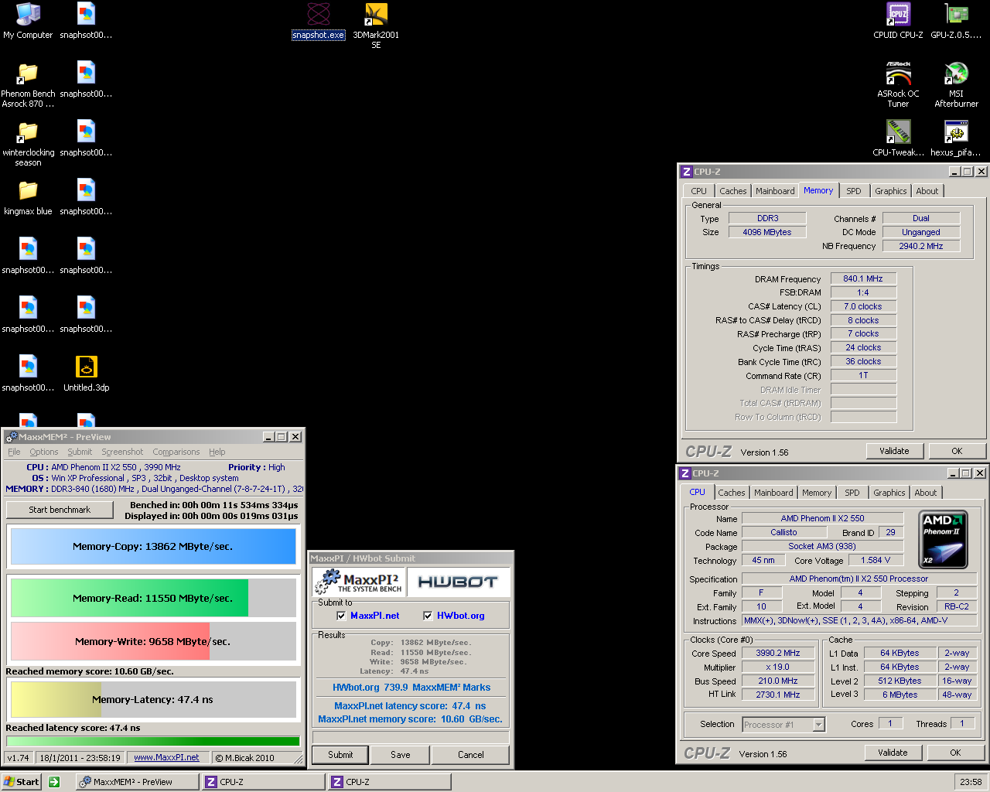The height and width of the screenshot is (792, 990).
Task: Click the Memory-Write 9658 MByte/sec bar
Action: (153, 641)
